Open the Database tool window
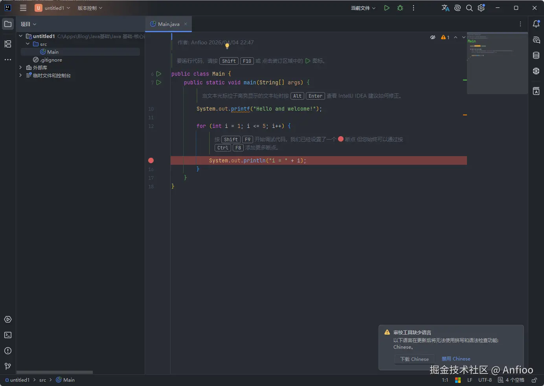The width and height of the screenshot is (544, 386). 536,55
